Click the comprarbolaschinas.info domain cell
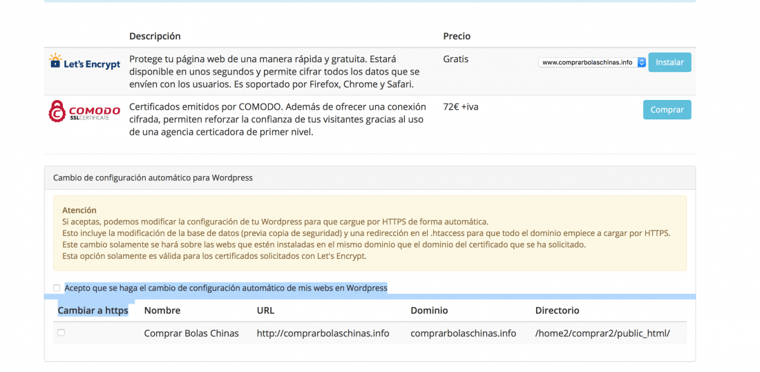 (x=463, y=333)
